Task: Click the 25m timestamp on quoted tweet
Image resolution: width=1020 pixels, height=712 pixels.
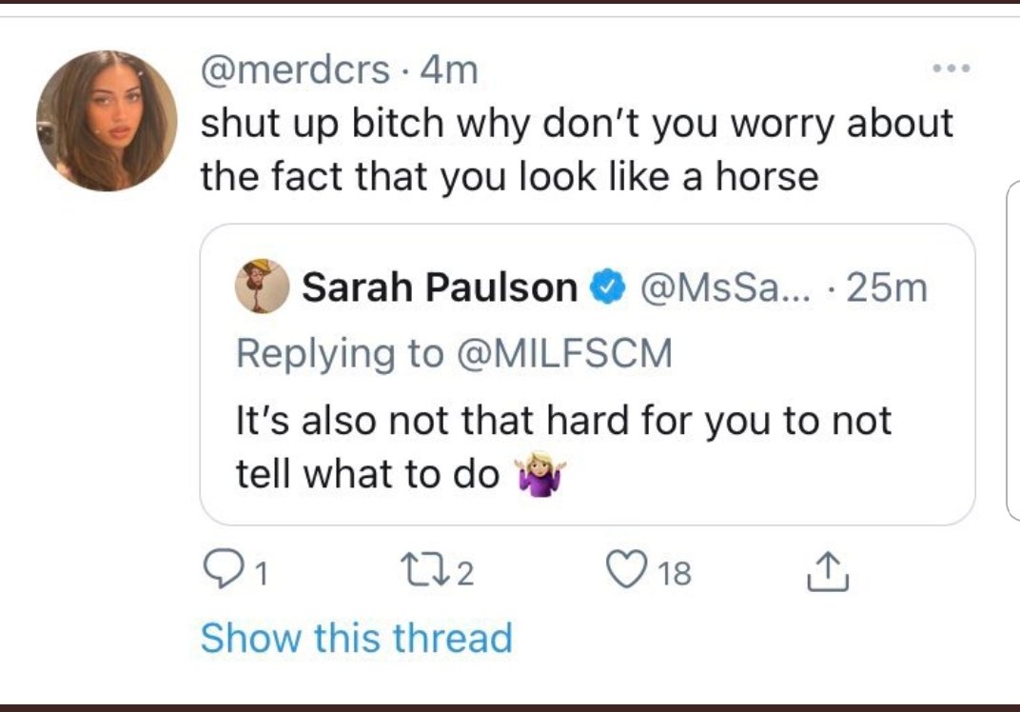Action: pyautogui.click(x=887, y=287)
